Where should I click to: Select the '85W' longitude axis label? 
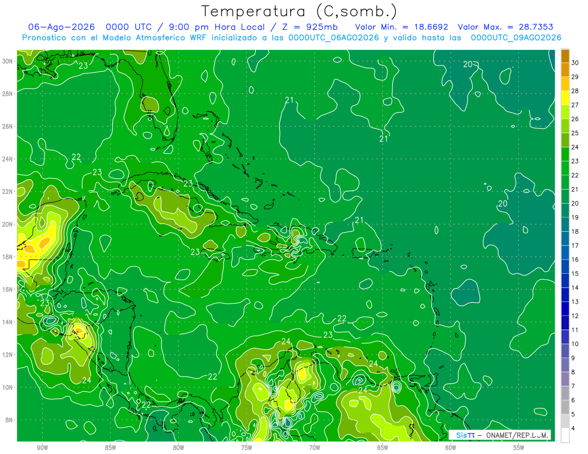coord(110,448)
